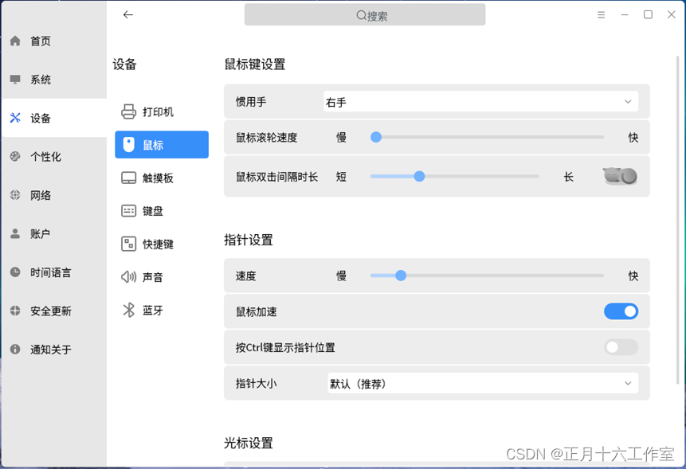686x469 pixels.
Task: Click the 指针设置 heading
Action: 249,240
